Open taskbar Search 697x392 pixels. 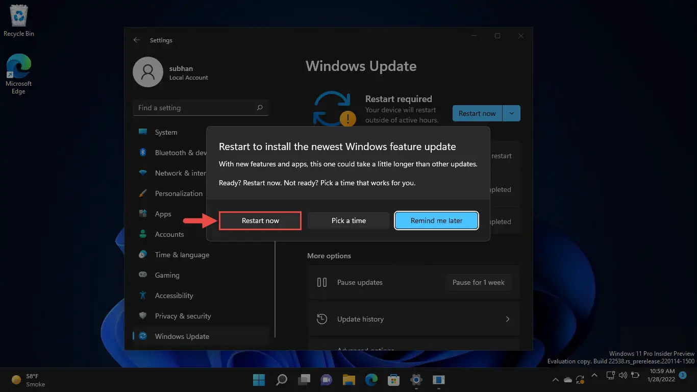tap(282, 380)
